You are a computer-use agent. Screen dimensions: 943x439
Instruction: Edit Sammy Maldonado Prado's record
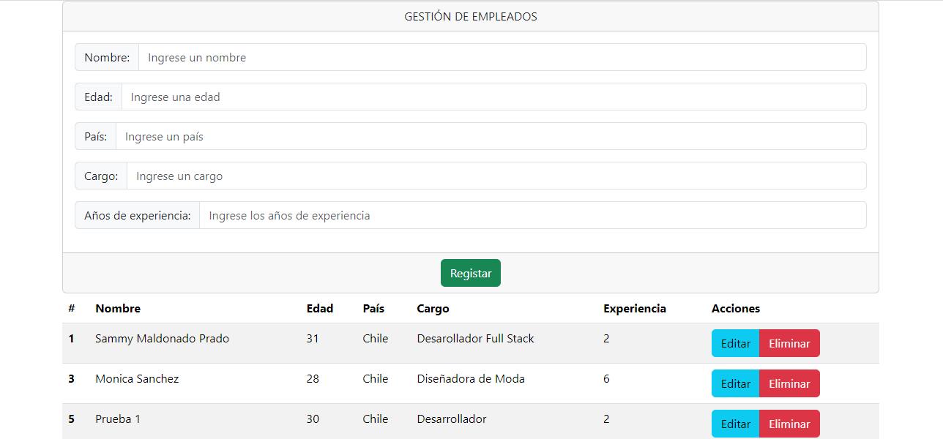click(735, 343)
